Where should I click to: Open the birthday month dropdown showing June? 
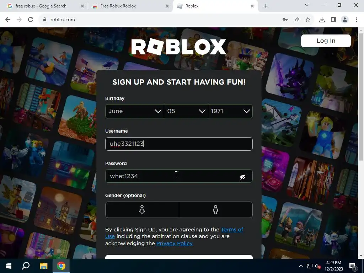[x=135, y=111]
